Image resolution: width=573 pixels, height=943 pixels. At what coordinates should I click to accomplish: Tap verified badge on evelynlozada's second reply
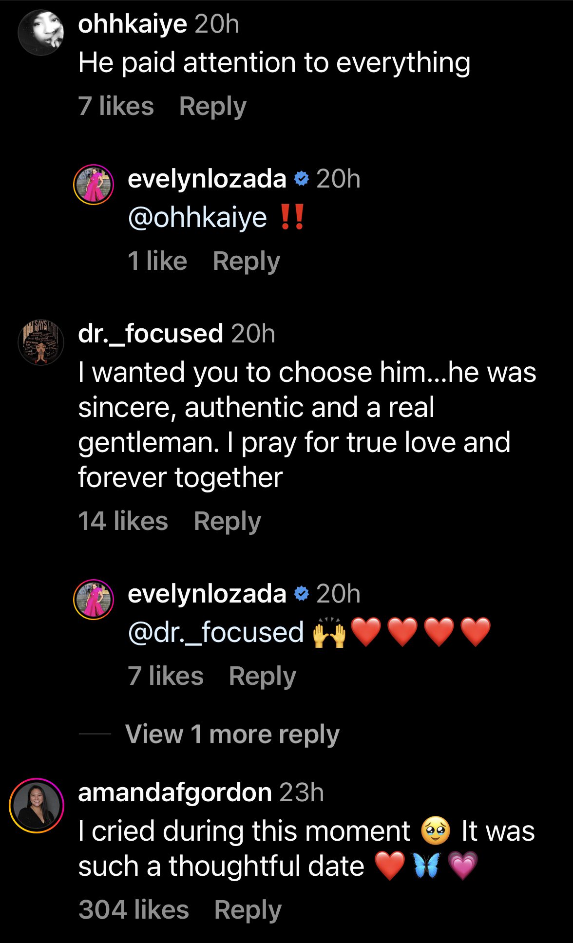(302, 594)
